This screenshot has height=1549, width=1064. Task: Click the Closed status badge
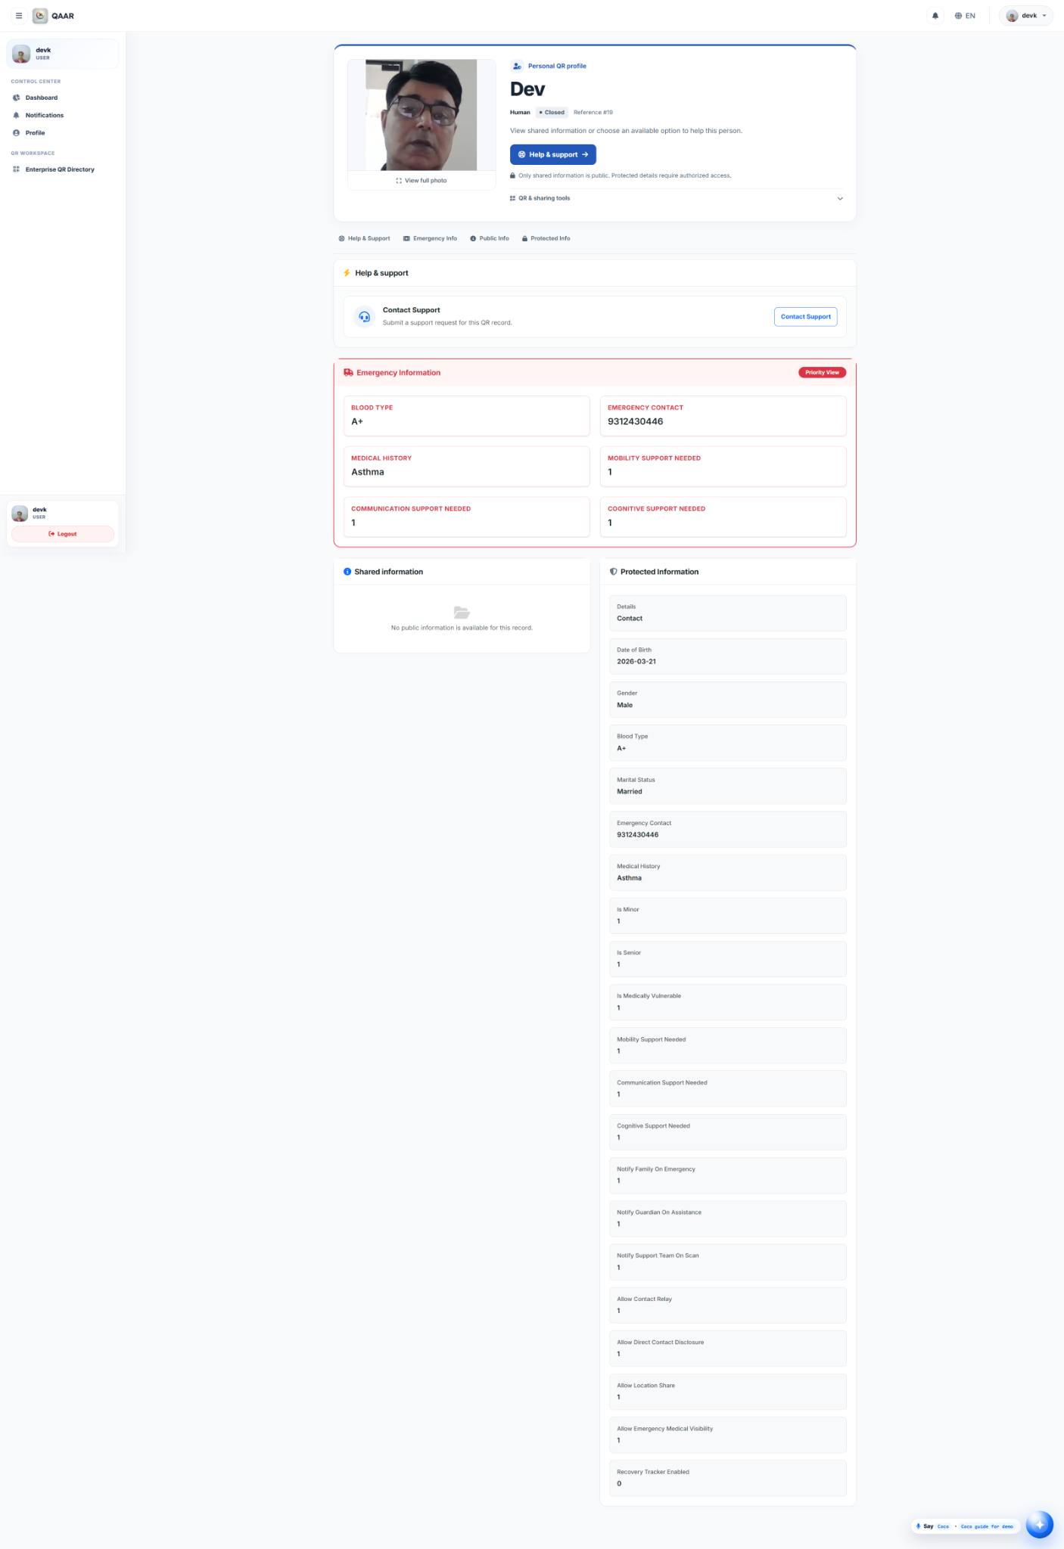tap(552, 113)
